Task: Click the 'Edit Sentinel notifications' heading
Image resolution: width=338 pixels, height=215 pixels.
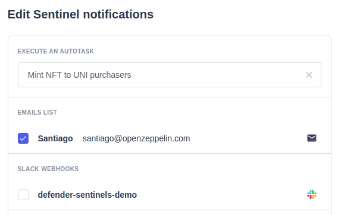Action: (x=80, y=14)
